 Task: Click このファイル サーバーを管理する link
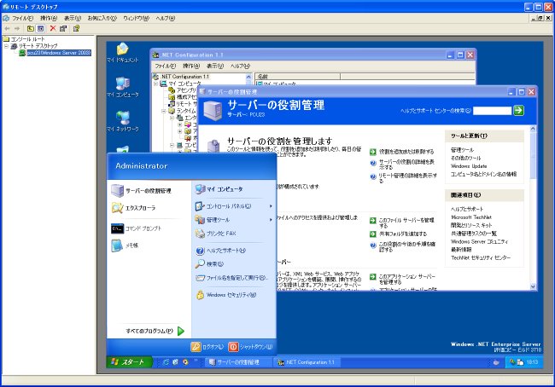(x=406, y=222)
